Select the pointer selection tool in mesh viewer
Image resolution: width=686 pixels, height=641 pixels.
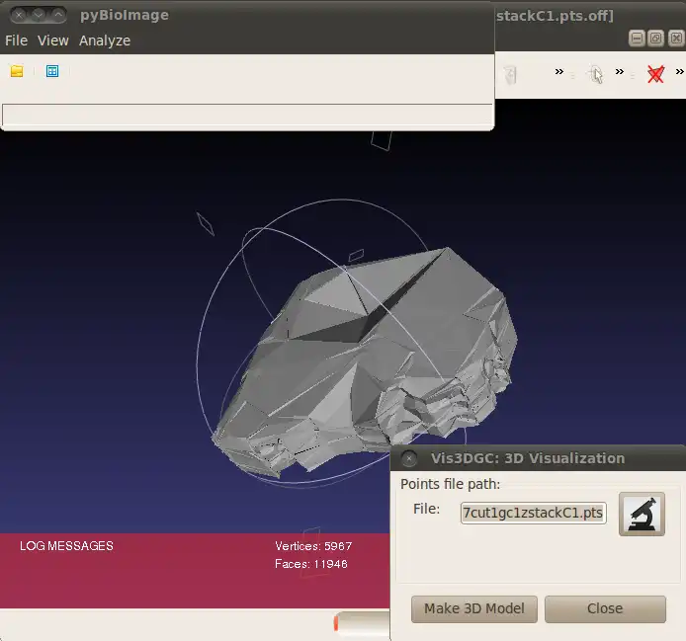point(595,74)
